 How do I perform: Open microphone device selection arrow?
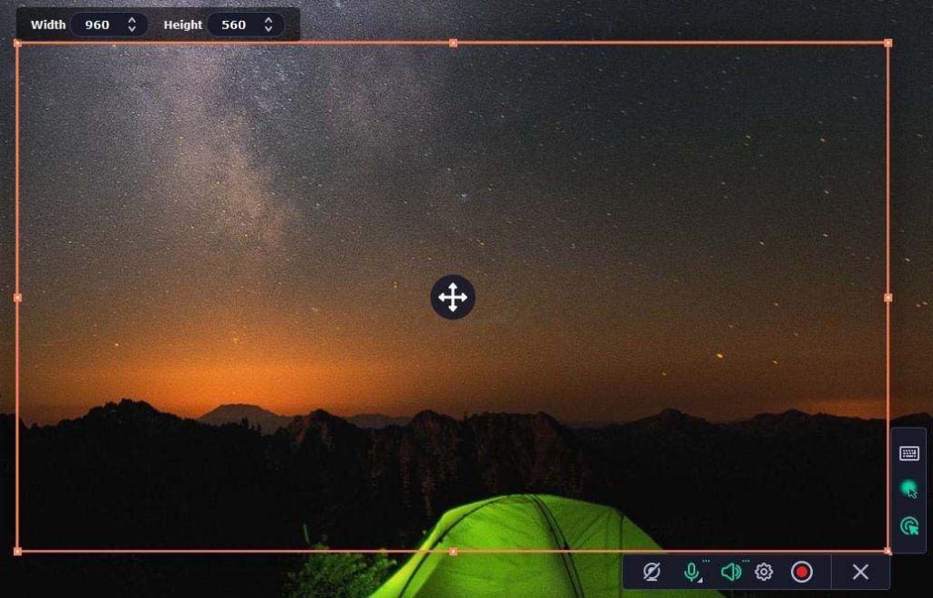700,581
